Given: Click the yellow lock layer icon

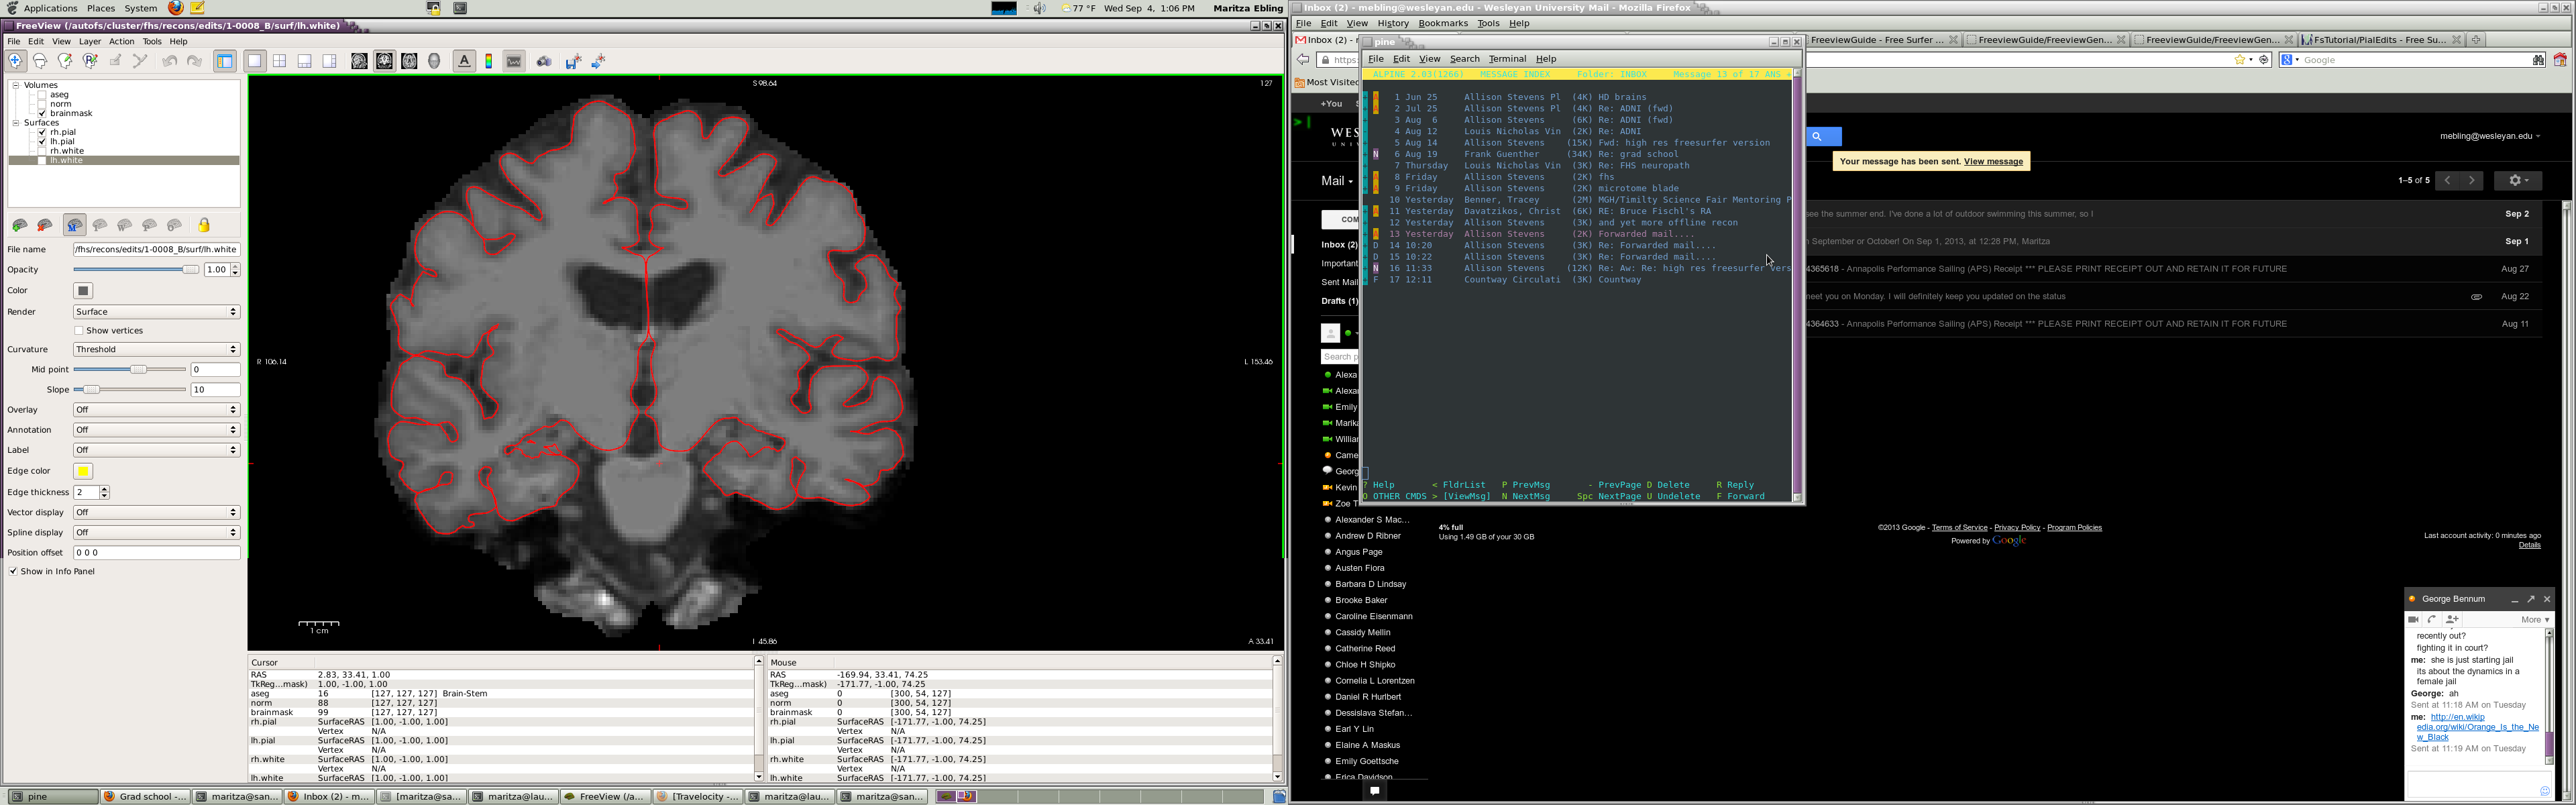Looking at the screenshot, I should 204,225.
